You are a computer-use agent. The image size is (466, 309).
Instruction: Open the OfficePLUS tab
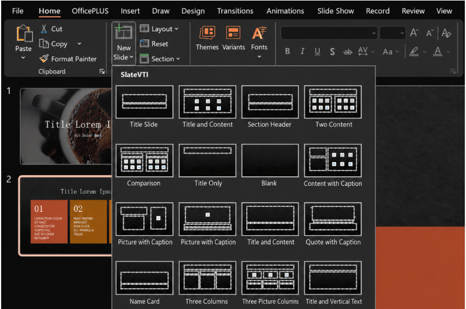click(x=90, y=11)
